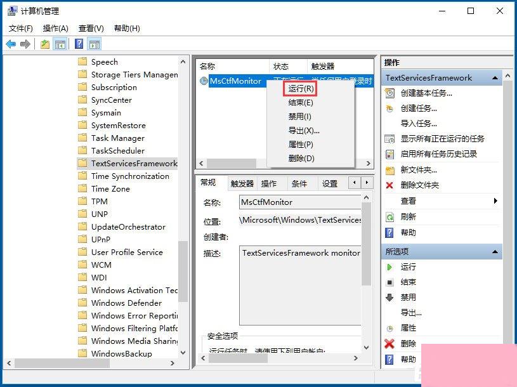Viewport: 517px width, 387px height.
Task: Click the red X Delete (删除) icon
Action: pyautogui.click(x=389, y=343)
